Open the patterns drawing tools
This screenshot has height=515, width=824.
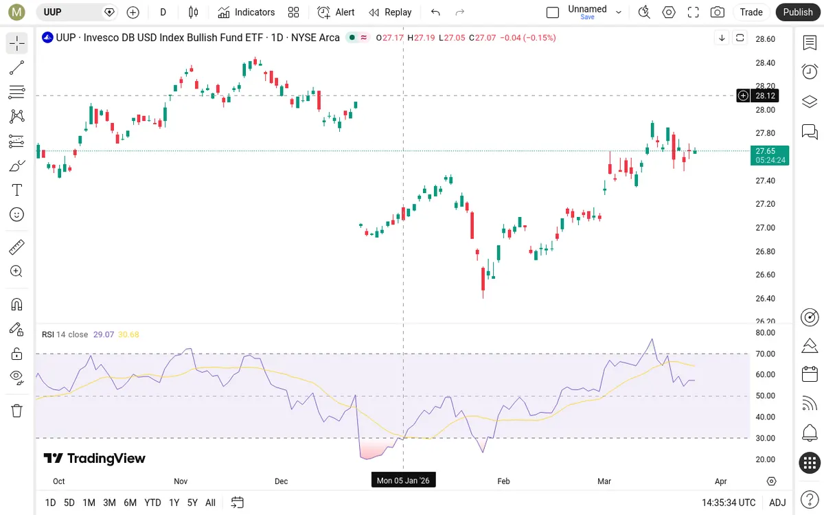[17, 117]
